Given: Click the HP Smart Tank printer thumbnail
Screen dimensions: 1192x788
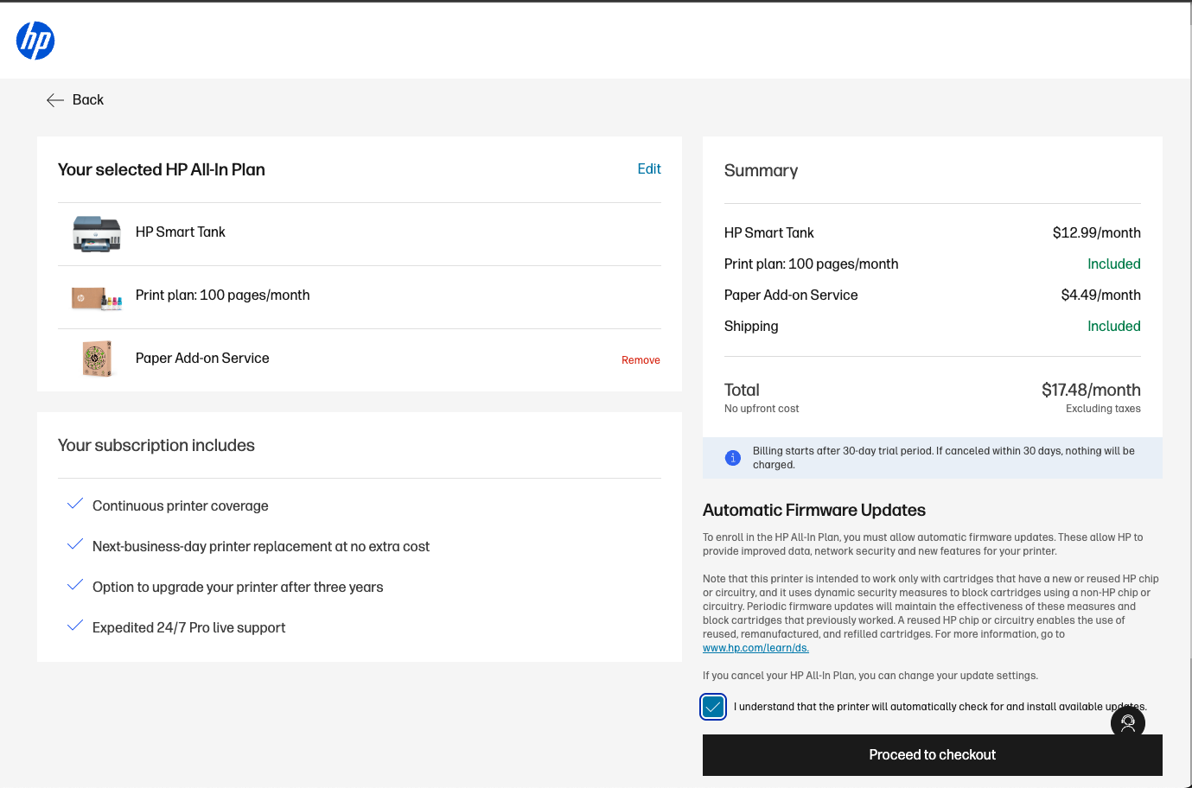Looking at the screenshot, I should [x=96, y=233].
